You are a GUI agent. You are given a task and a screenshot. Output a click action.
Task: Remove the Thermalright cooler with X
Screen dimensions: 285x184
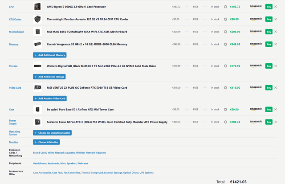point(276,19)
